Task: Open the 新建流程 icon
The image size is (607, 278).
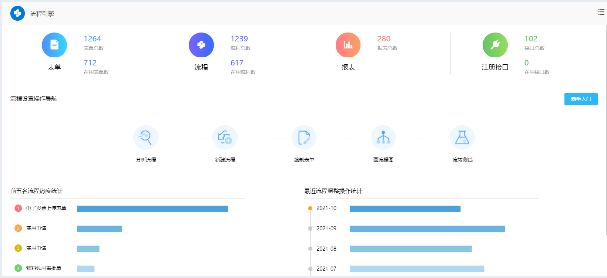Action: [225, 138]
